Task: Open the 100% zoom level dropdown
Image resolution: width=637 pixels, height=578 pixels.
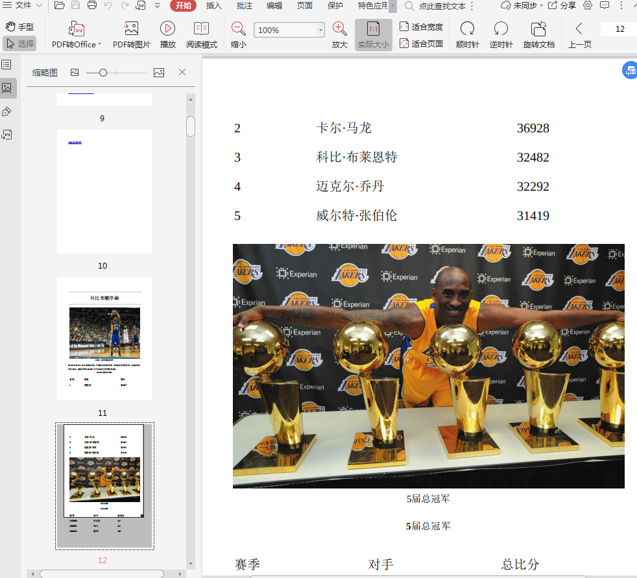Action: point(320,30)
